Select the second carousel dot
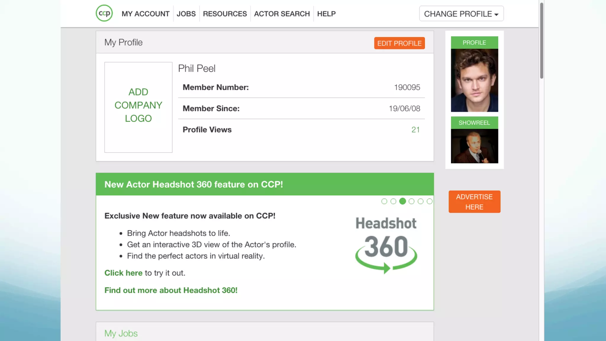606x341 pixels. tap(393, 202)
